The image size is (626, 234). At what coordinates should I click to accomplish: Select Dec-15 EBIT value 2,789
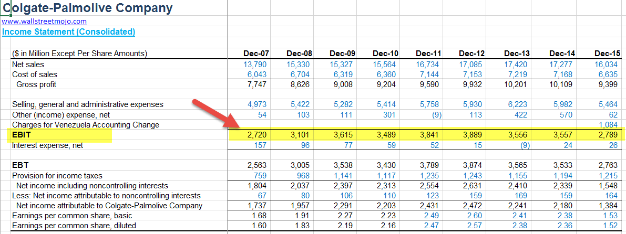click(609, 135)
